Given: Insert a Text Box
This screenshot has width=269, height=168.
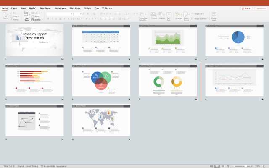Looking at the screenshot, I should click(169, 15).
